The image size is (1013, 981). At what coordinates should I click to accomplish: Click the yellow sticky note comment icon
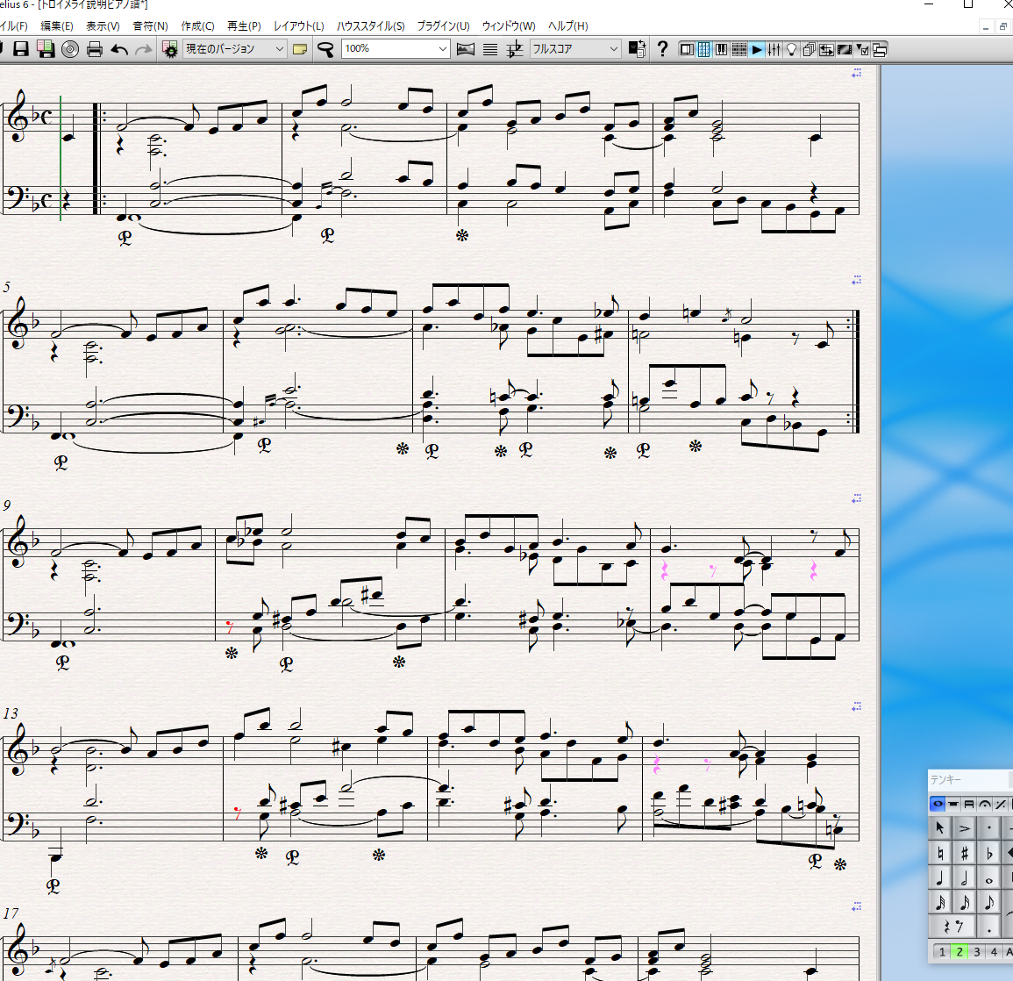click(x=300, y=49)
